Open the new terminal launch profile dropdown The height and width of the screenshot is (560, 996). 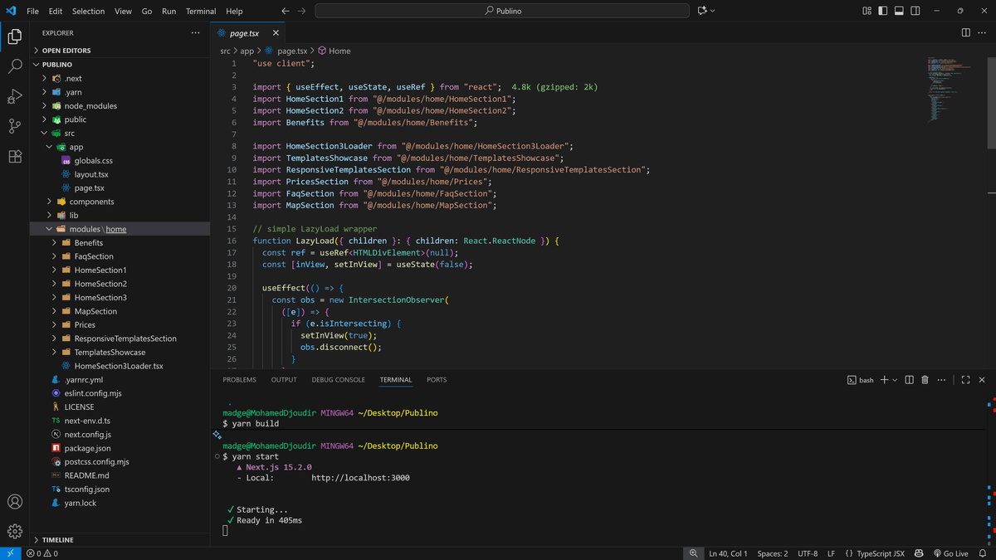tap(895, 380)
